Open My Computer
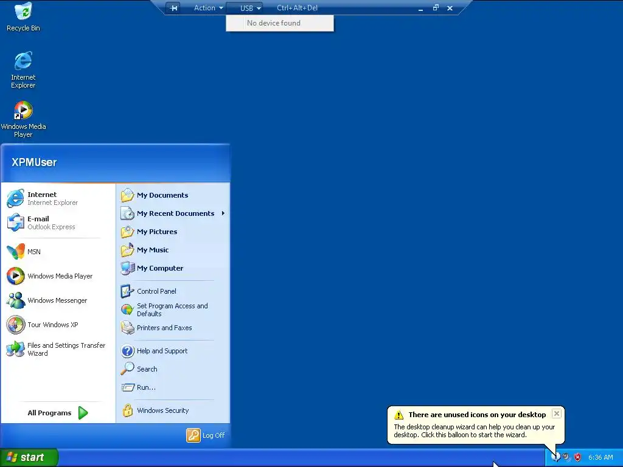Screen dimensions: 623x467 click(x=173, y=268)
